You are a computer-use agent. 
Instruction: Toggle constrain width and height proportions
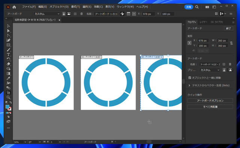coord(231,43)
